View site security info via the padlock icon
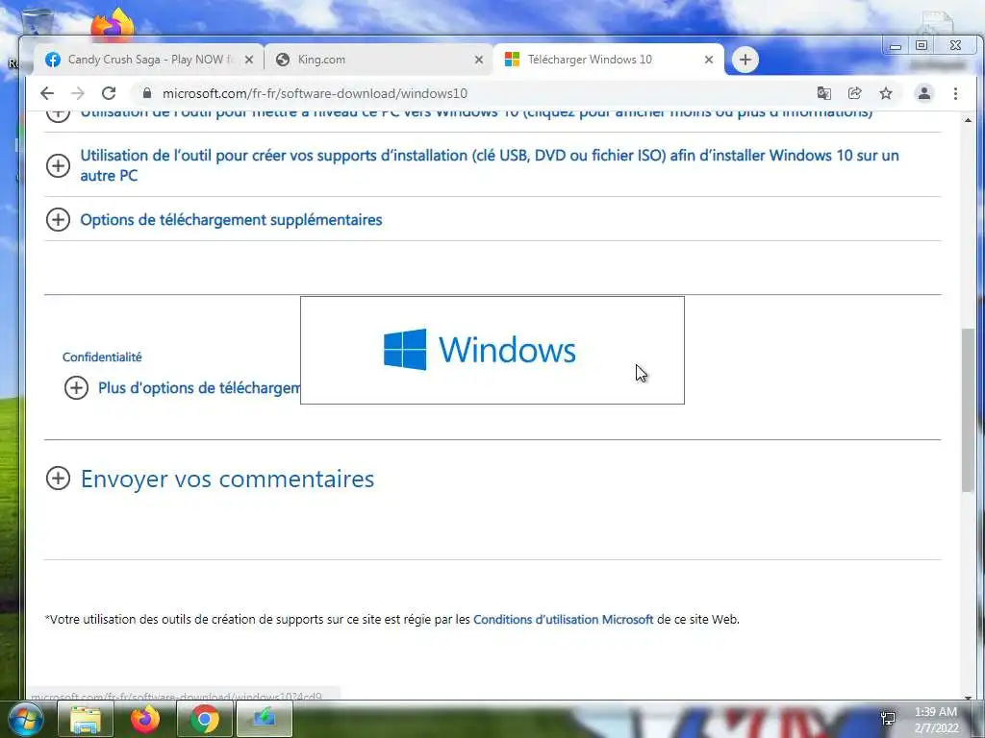 point(147,93)
